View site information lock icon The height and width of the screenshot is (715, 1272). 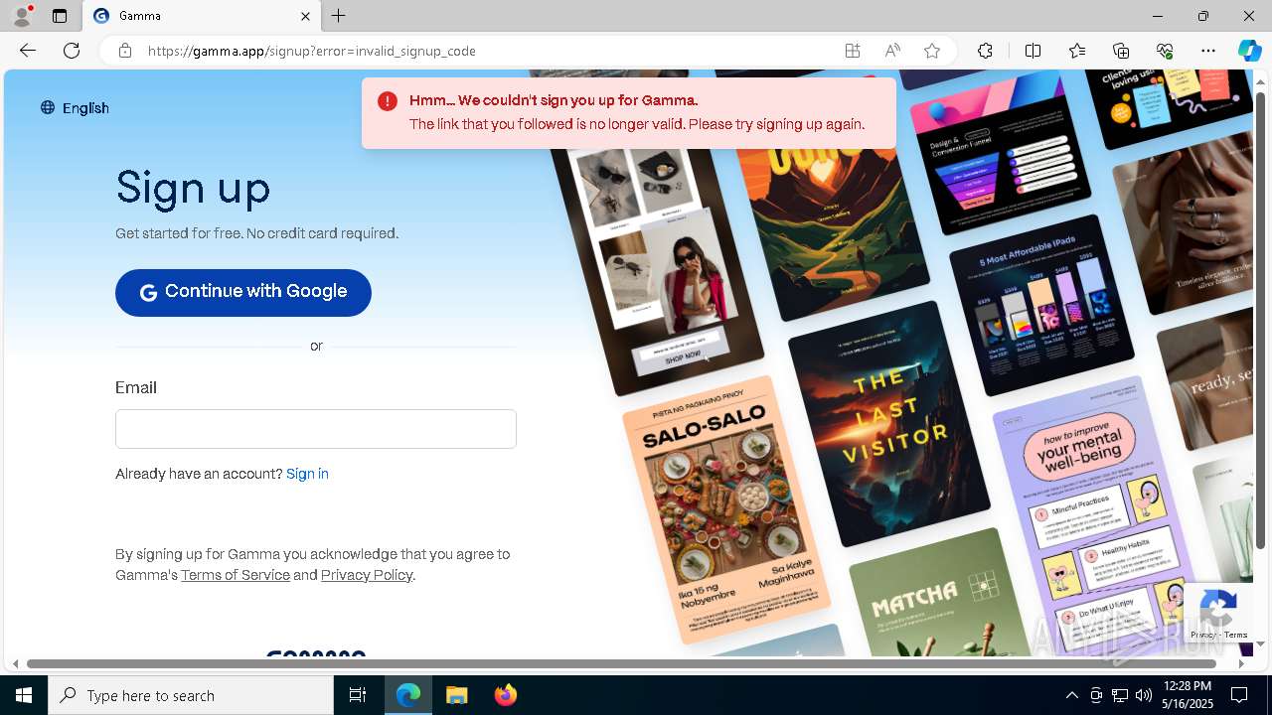125,51
